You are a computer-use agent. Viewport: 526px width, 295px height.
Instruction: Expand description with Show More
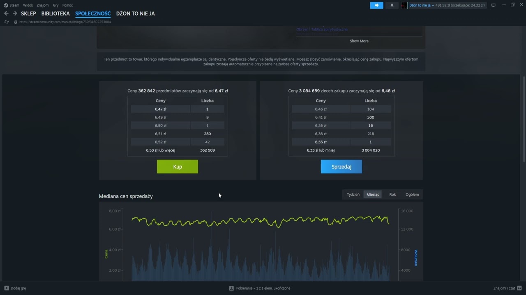[x=359, y=41]
